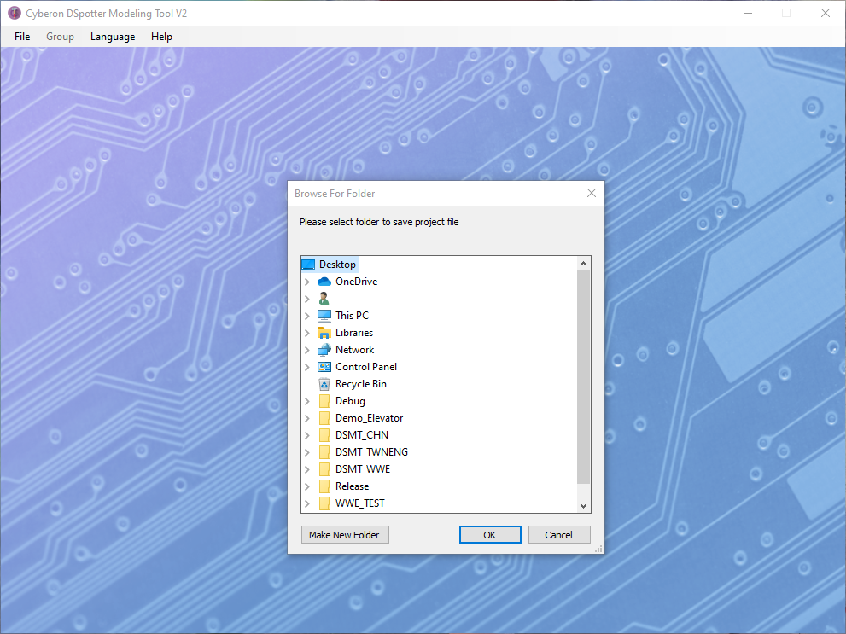Cancel the Browse For Folder dialog
846x634 pixels.
(x=559, y=535)
